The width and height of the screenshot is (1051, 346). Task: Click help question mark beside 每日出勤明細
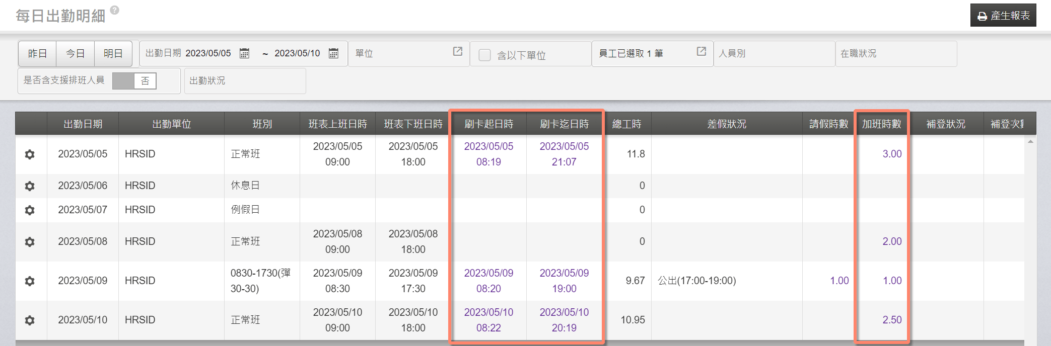(115, 10)
